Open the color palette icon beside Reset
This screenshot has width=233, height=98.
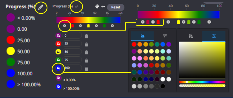click(x=97, y=7)
